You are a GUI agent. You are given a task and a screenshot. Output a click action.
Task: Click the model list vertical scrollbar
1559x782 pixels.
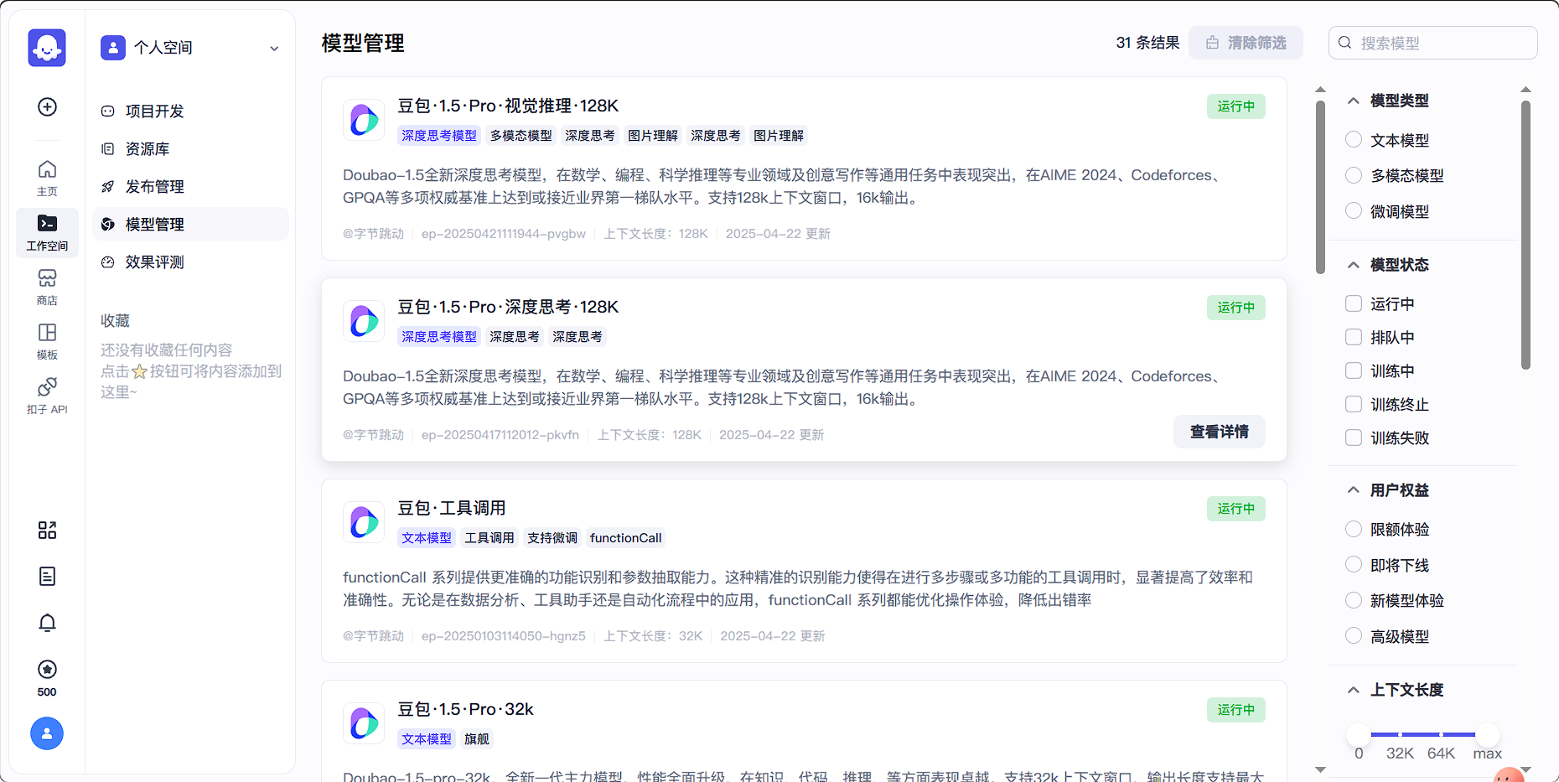[x=1320, y=188]
